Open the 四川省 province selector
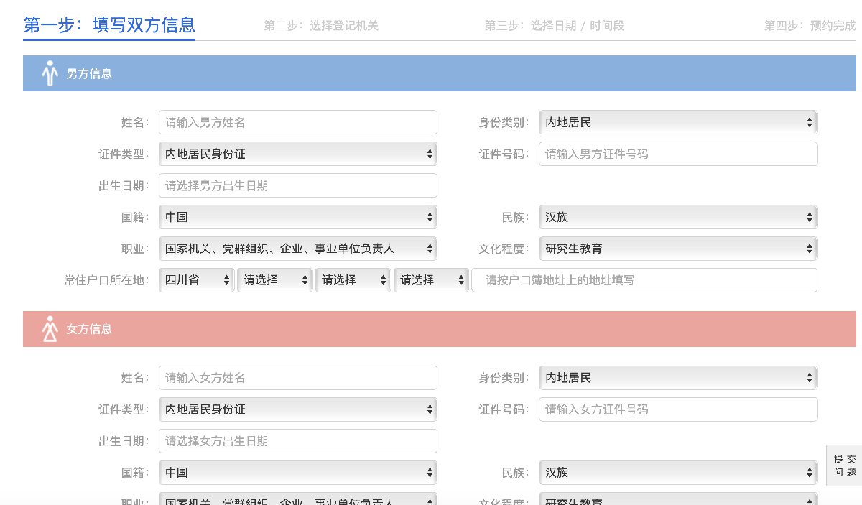This screenshot has height=505, width=862. click(196, 279)
